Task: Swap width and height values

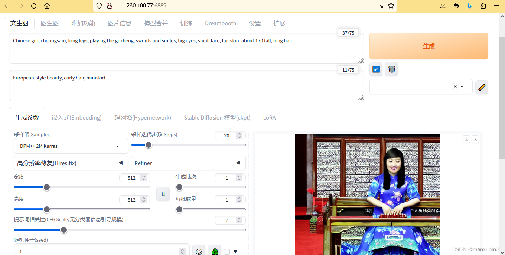Action: [163, 194]
